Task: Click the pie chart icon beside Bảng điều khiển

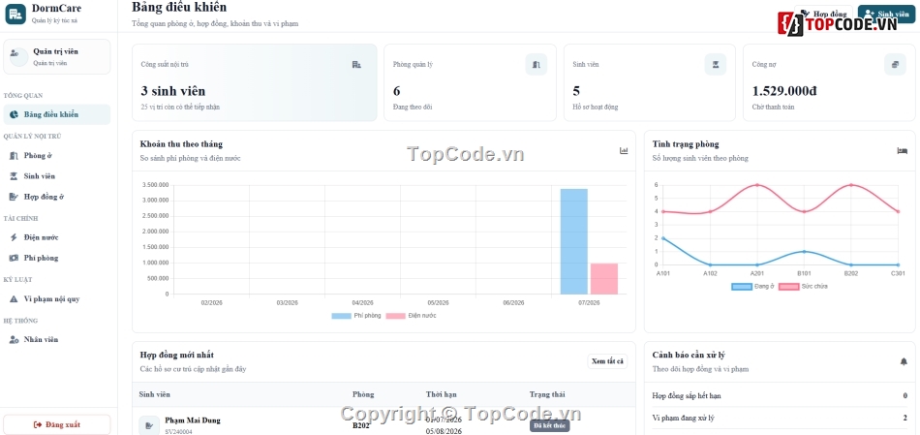Action: 15,114
